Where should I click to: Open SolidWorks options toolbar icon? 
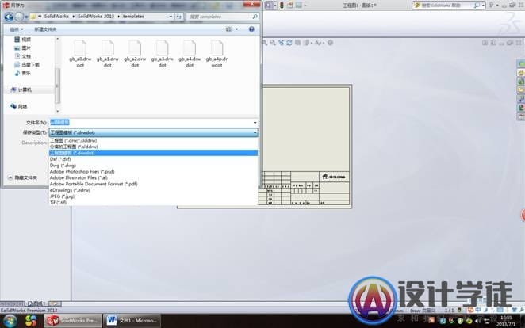299,5
